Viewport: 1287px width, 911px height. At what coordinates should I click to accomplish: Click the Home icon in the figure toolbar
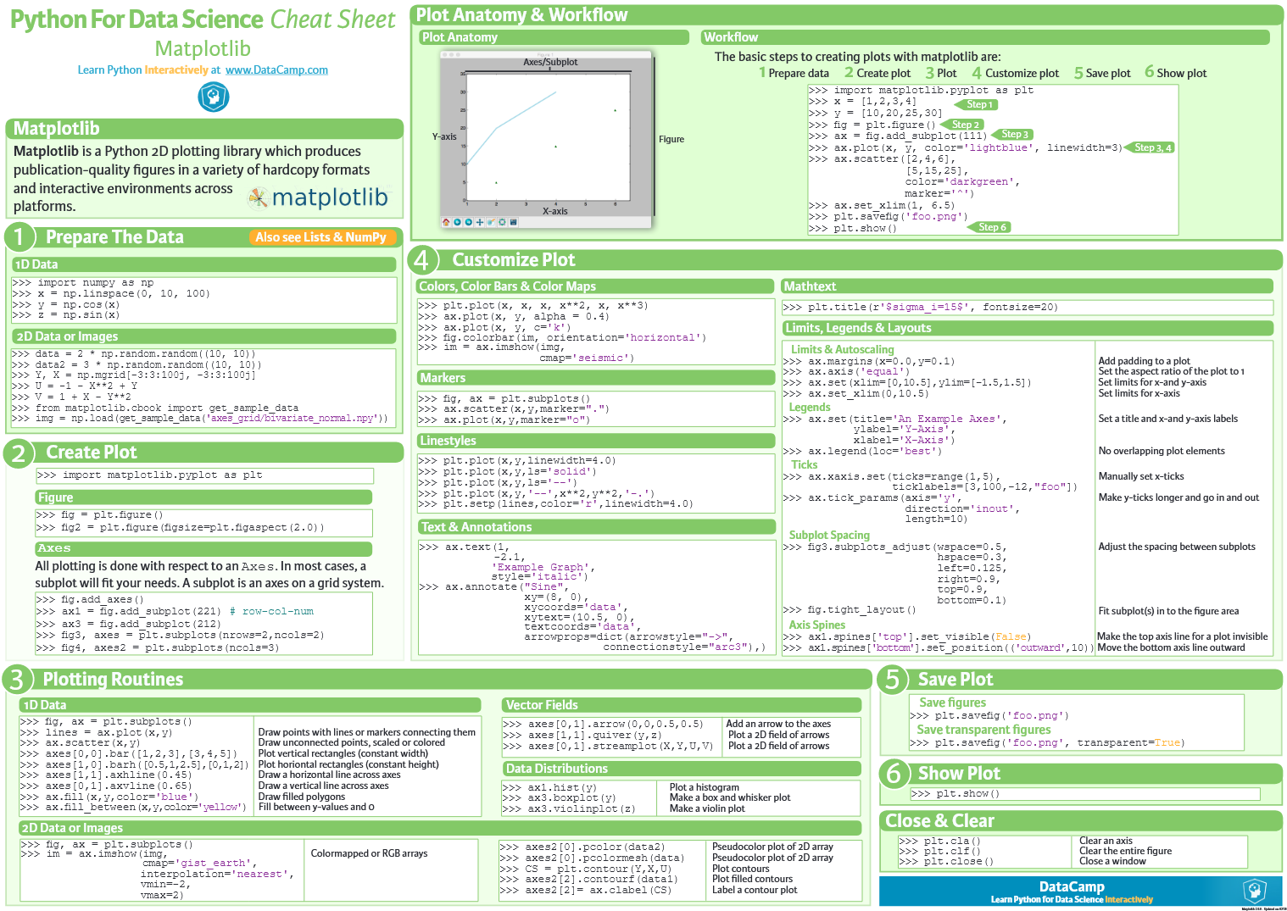click(x=446, y=222)
